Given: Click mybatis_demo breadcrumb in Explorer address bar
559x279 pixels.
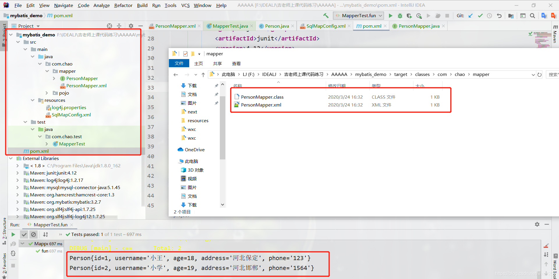Looking at the screenshot, I should 371,74.
